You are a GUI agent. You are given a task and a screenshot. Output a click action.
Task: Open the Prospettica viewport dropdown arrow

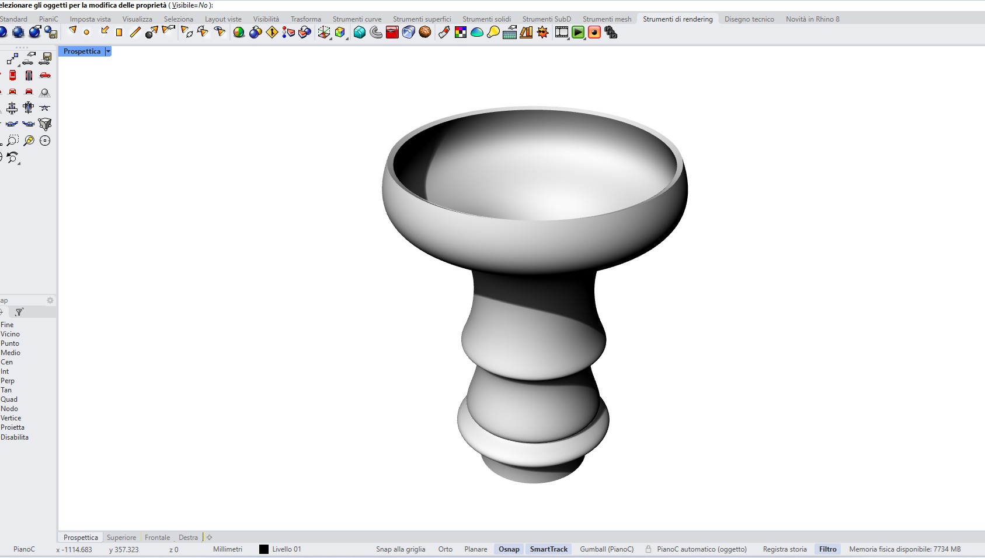click(108, 51)
